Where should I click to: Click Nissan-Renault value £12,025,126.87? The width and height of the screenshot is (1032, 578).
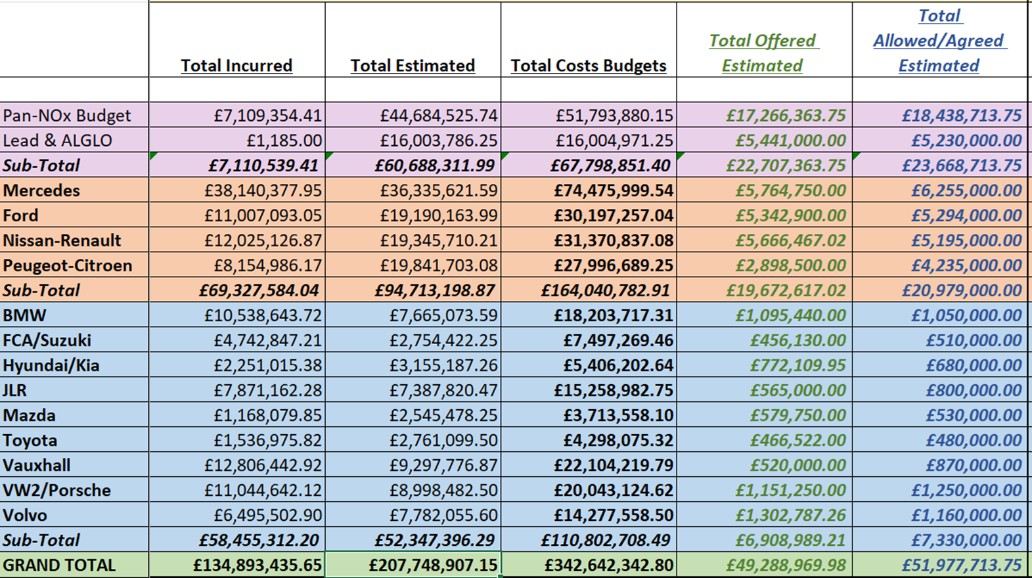tap(237, 240)
